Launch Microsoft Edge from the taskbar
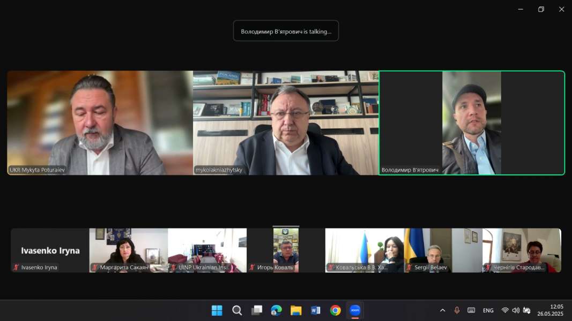Viewport: 572px width, 321px height. [x=276, y=310]
